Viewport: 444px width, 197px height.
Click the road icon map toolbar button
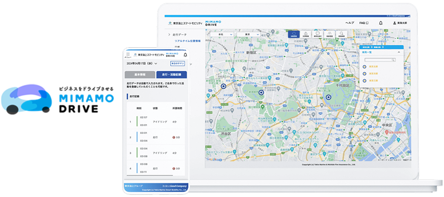coord(330,34)
